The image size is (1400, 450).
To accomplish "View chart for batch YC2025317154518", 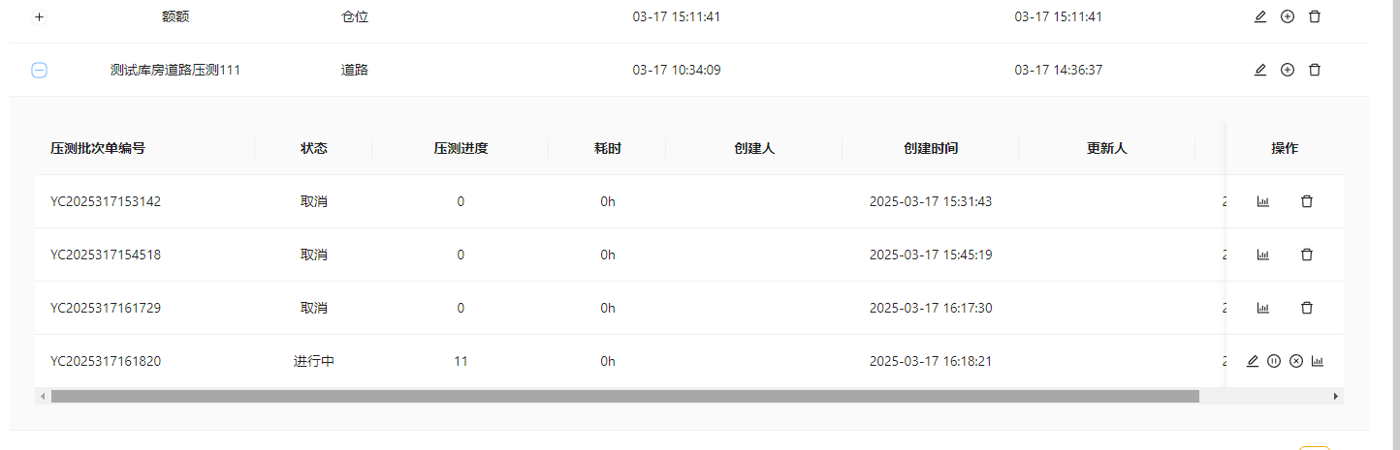I will [x=1263, y=255].
